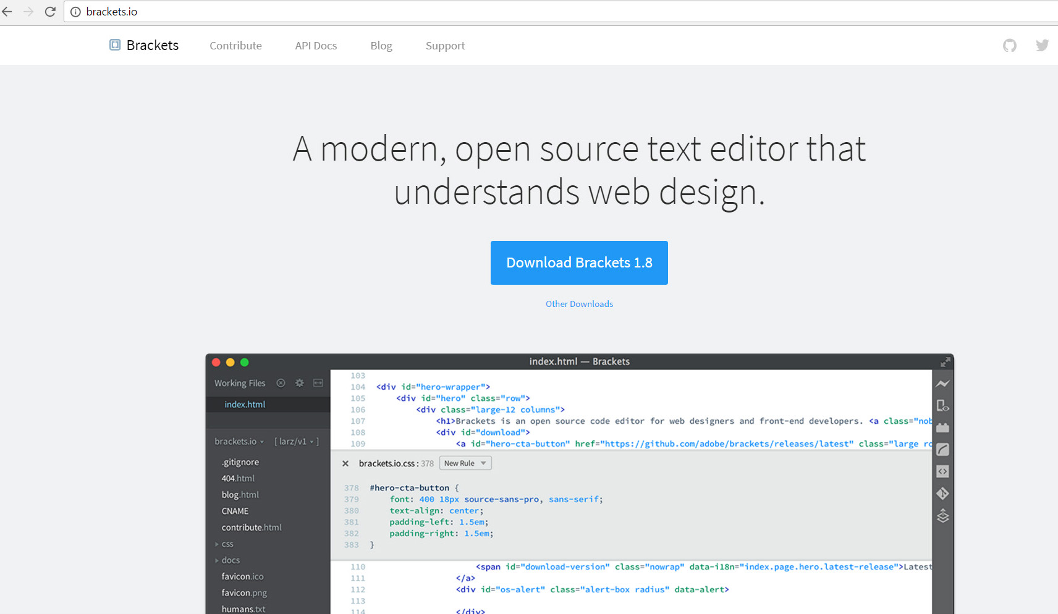Open the Support menu item
Viewport: 1058px width, 614px height.
tap(445, 46)
